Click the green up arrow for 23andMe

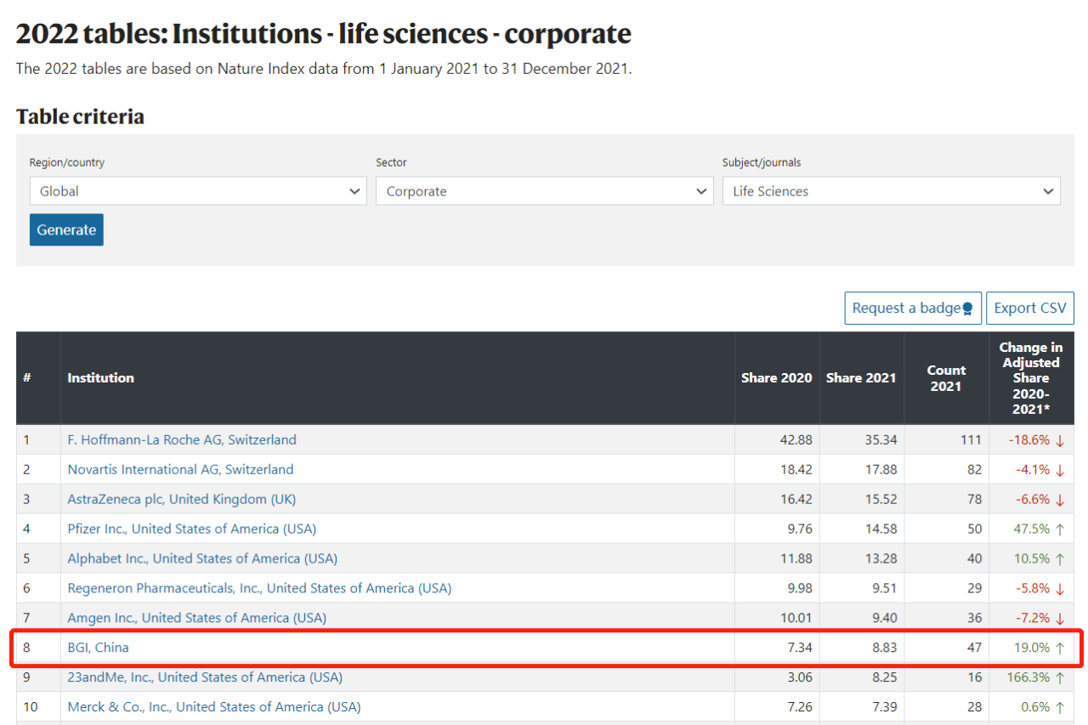click(1060, 677)
